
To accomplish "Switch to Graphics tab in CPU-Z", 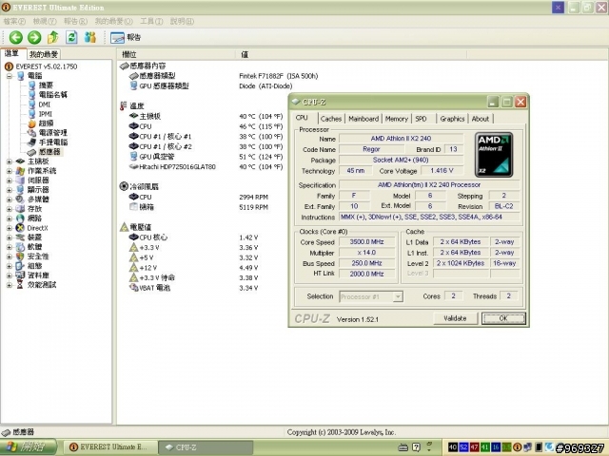I will (x=452, y=119).
